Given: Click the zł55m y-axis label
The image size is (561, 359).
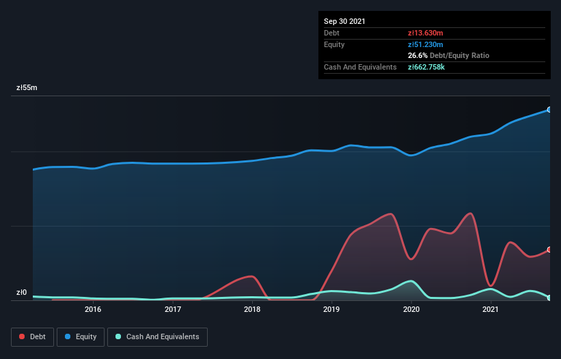Looking at the screenshot, I should point(27,87).
